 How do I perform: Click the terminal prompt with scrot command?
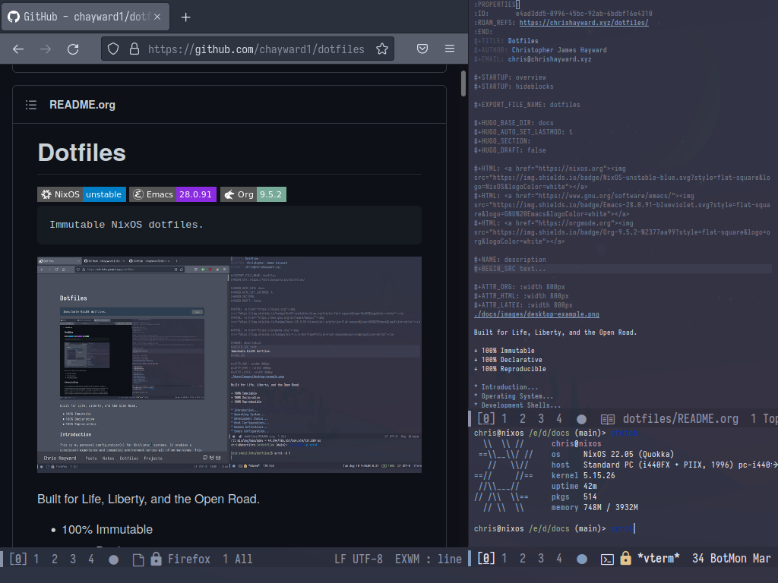(x=554, y=528)
